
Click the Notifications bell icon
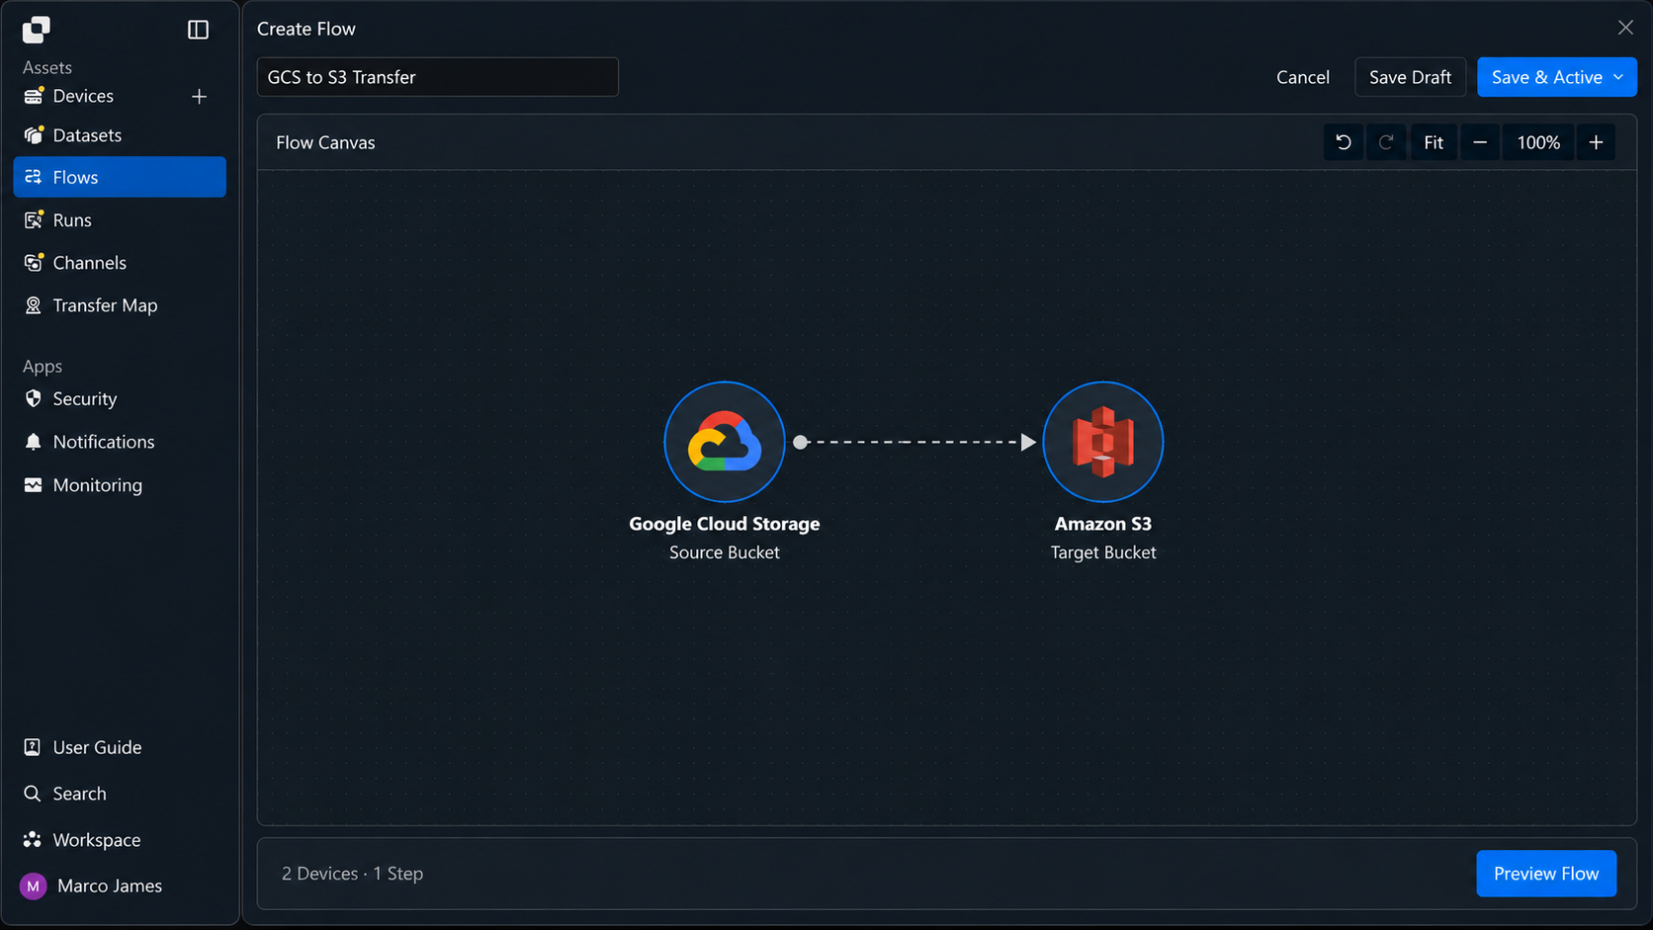[x=34, y=442]
